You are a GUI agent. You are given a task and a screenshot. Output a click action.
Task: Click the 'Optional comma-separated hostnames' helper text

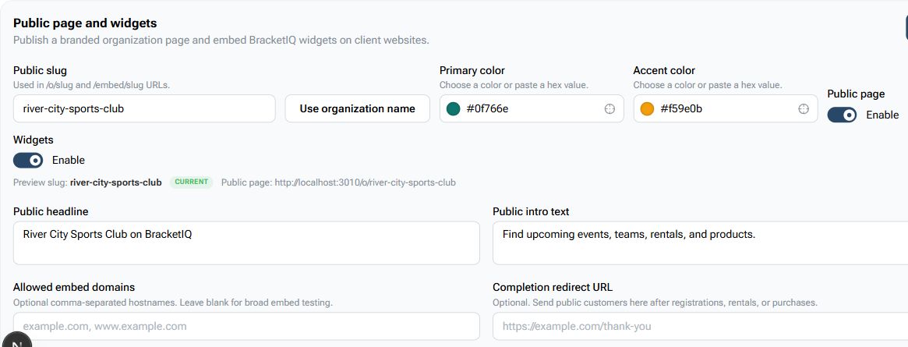click(173, 303)
